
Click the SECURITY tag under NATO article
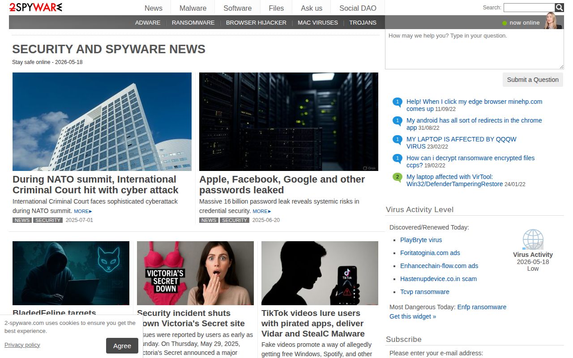pyautogui.click(x=48, y=220)
